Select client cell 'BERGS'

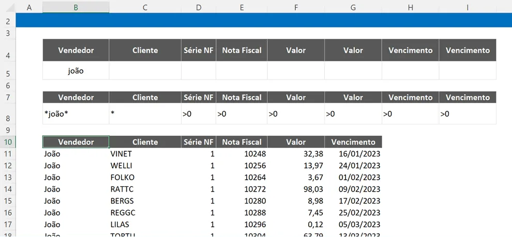click(x=145, y=201)
